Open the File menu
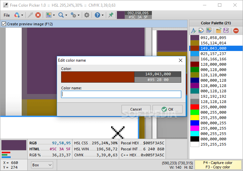 point(7,15)
